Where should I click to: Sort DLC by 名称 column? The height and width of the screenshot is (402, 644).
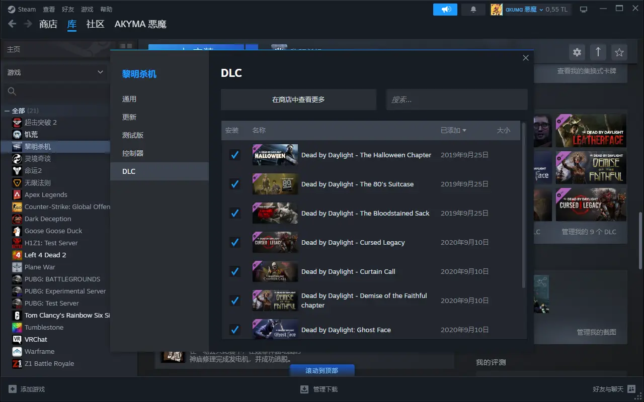click(259, 130)
